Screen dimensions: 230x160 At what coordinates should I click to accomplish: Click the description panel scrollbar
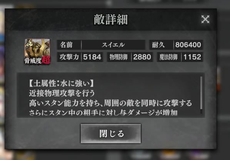(201, 95)
